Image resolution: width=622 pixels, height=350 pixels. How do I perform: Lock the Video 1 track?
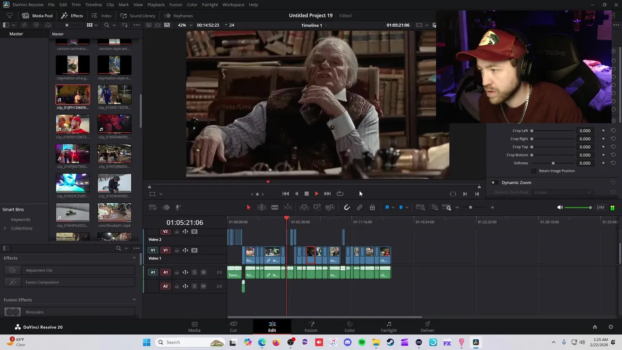[x=176, y=250]
